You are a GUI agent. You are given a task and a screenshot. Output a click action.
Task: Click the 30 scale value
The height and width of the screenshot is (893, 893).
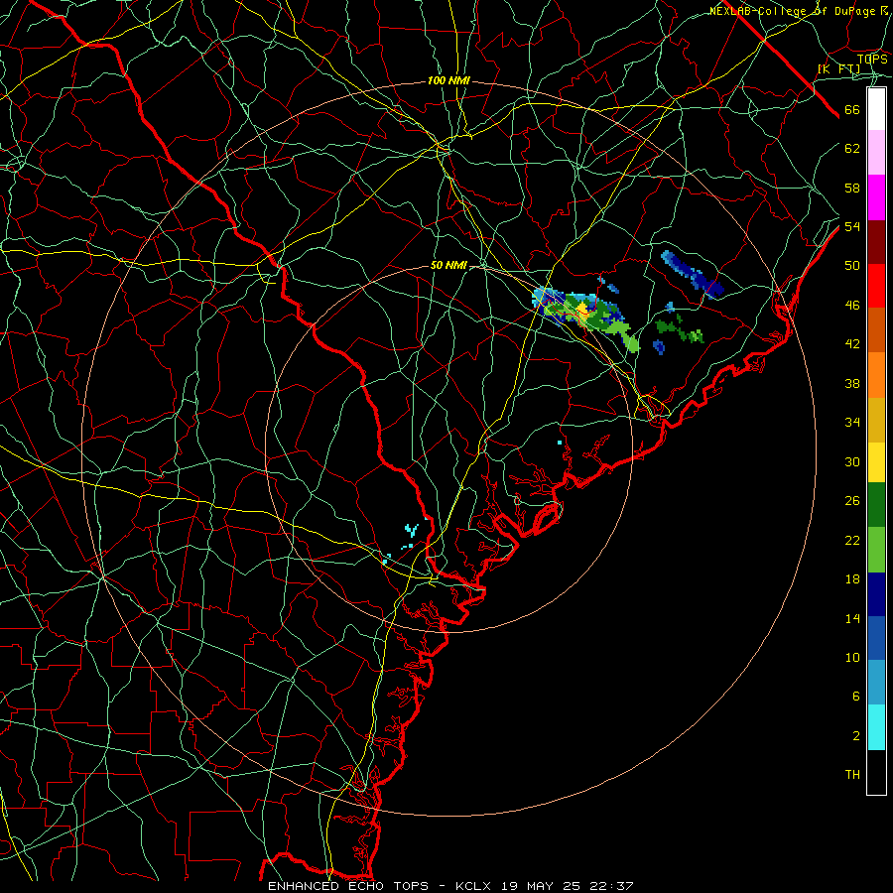[x=852, y=461]
